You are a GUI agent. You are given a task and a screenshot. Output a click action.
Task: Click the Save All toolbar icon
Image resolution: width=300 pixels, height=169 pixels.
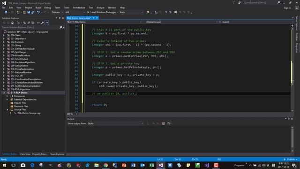pos(33,12)
